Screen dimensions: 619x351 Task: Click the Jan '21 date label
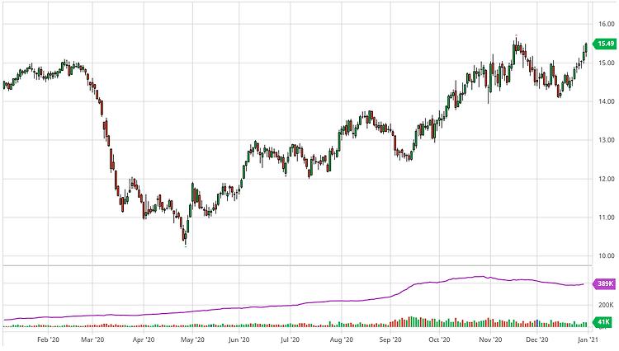pos(588,339)
